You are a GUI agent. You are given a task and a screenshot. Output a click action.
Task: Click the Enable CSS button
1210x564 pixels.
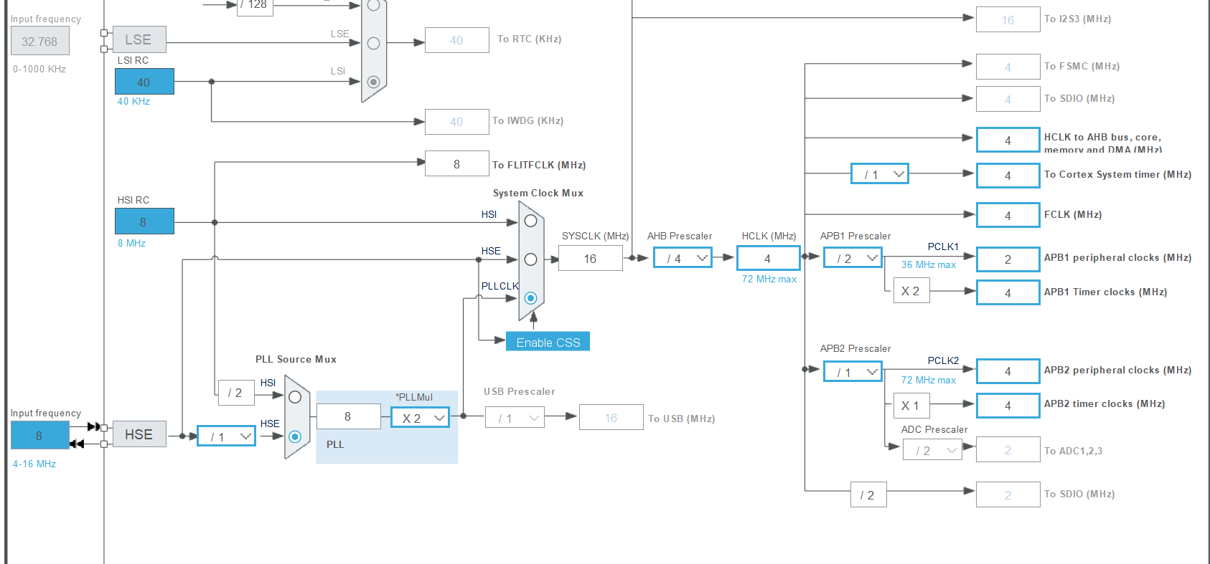[x=548, y=342]
